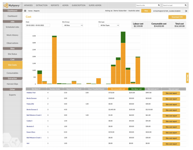The height and width of the screenshot is (150, 193).
Task: Click the logout icon at top right
Action: click(186, 11)
